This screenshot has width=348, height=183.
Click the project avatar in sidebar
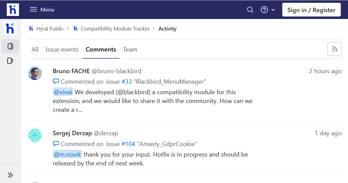[x=10, y=29]
